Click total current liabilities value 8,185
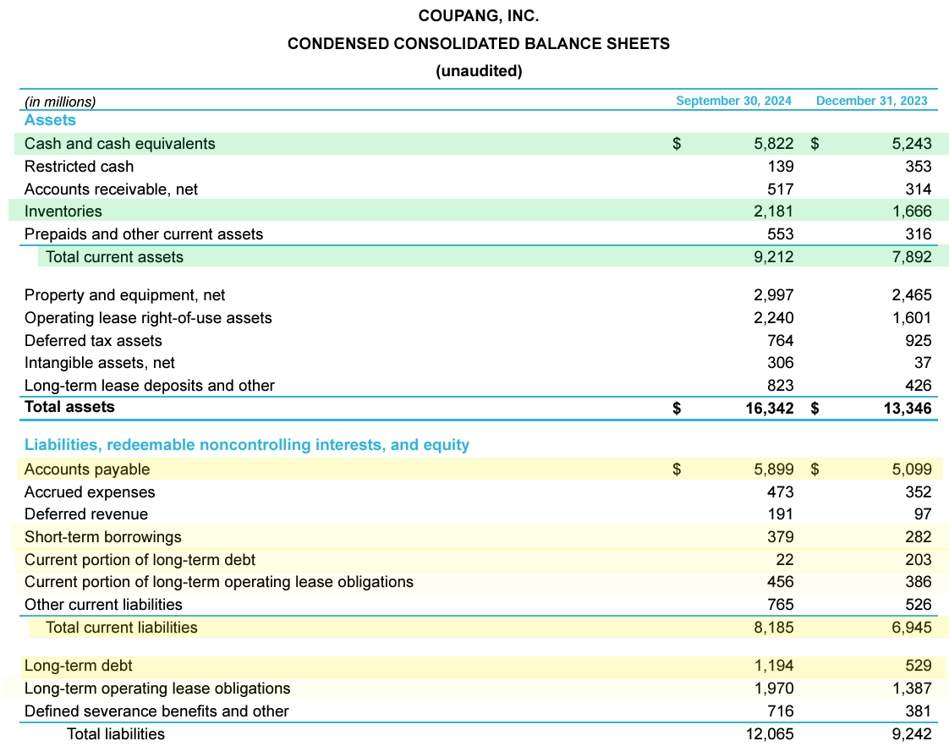The width and height of the screenshot is (949, 752). tap(773, 628)
